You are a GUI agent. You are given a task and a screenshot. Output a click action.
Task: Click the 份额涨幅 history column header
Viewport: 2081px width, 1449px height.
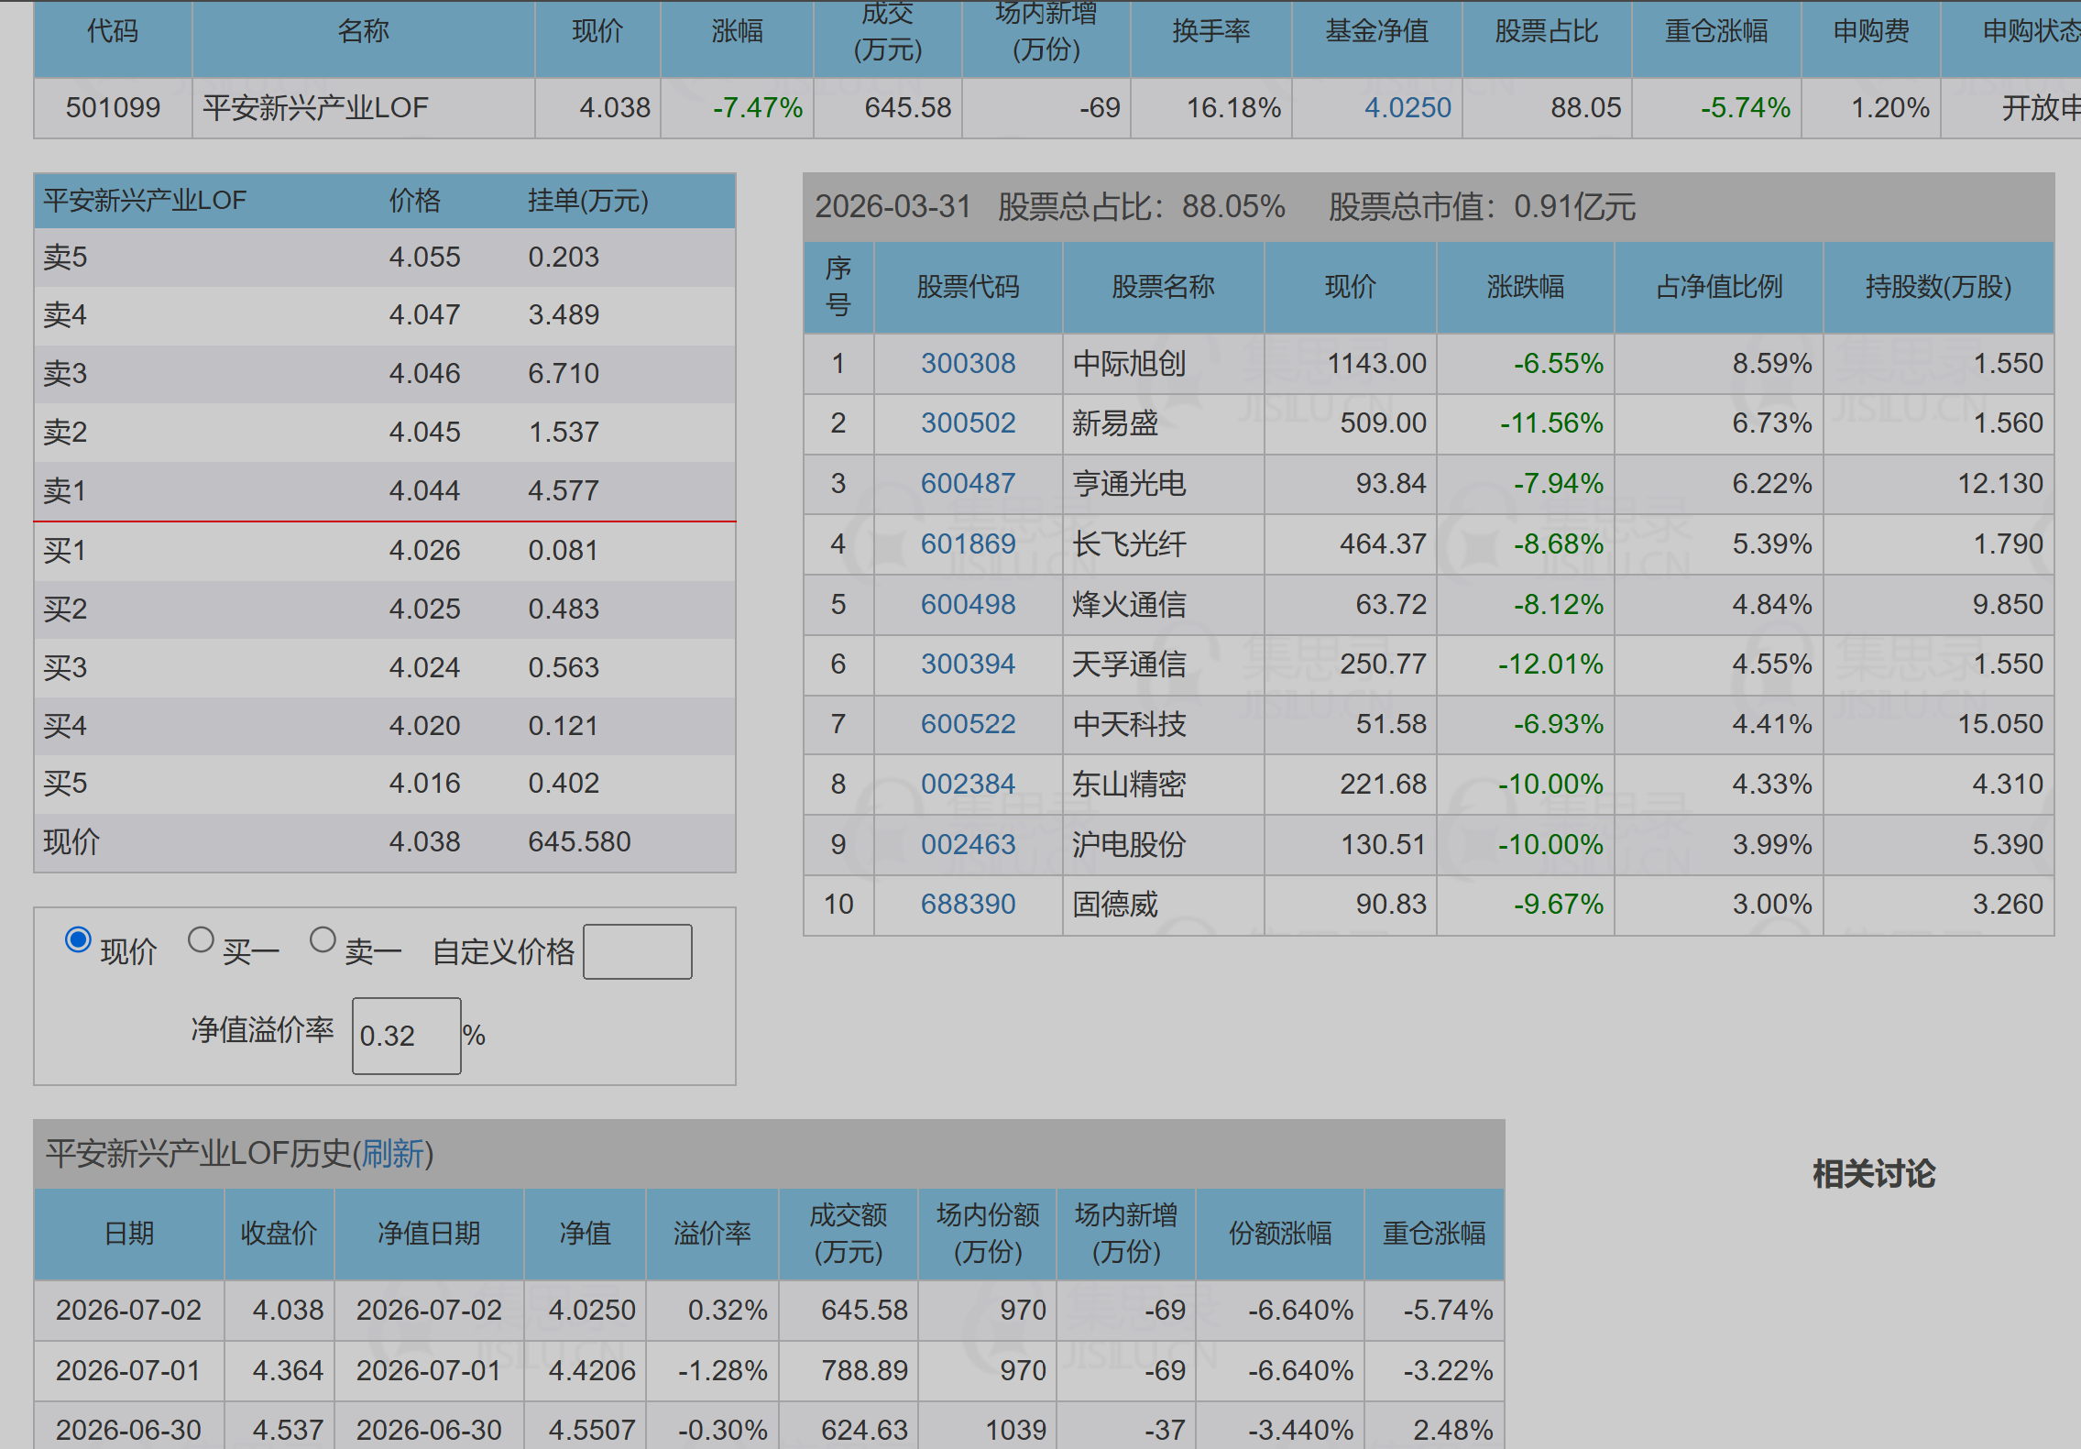point(1279,1234)
